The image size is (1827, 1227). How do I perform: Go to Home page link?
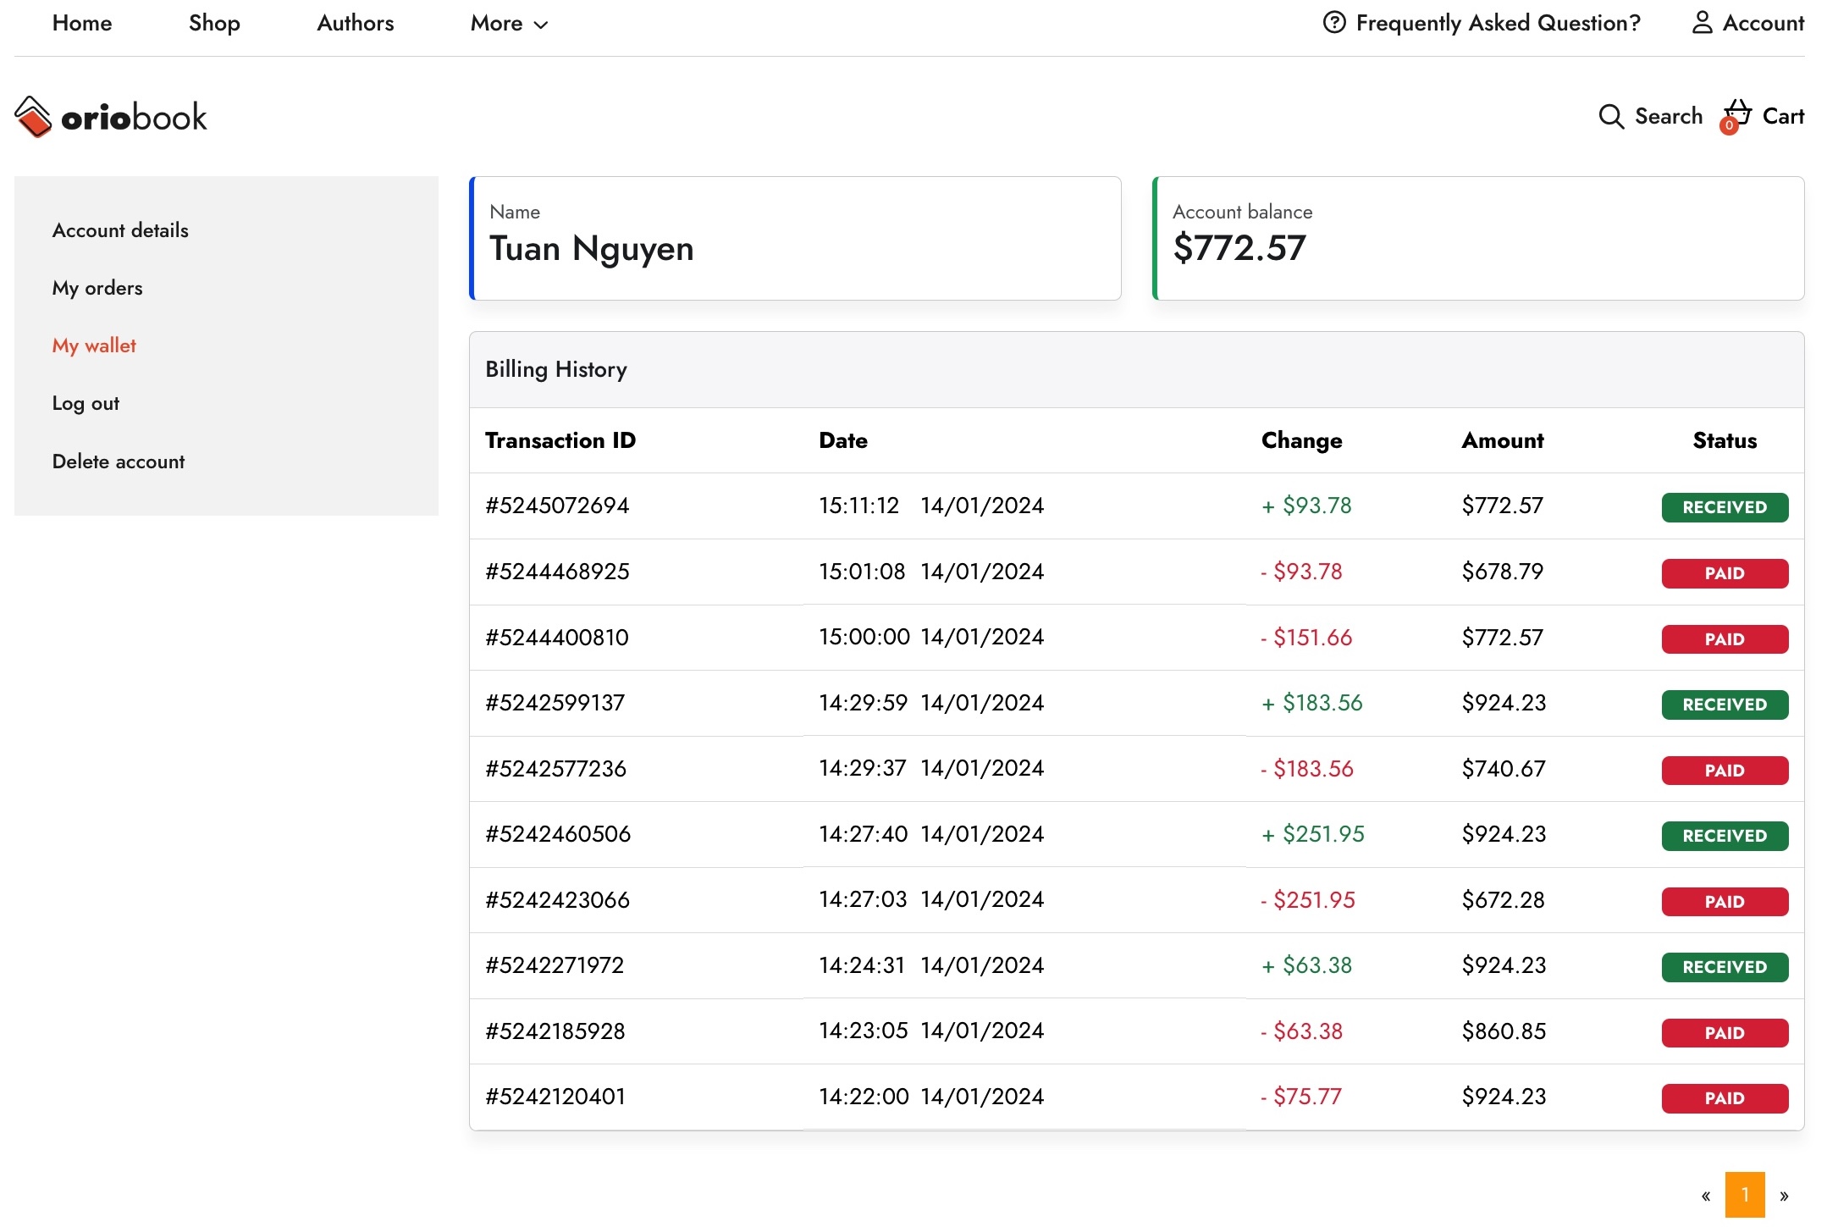tap(82, 23)
